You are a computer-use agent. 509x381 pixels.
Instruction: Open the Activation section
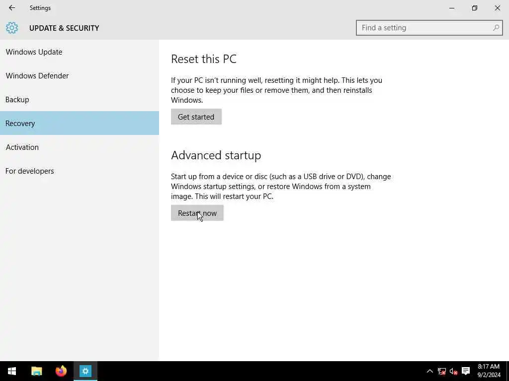tap(80, 147)
